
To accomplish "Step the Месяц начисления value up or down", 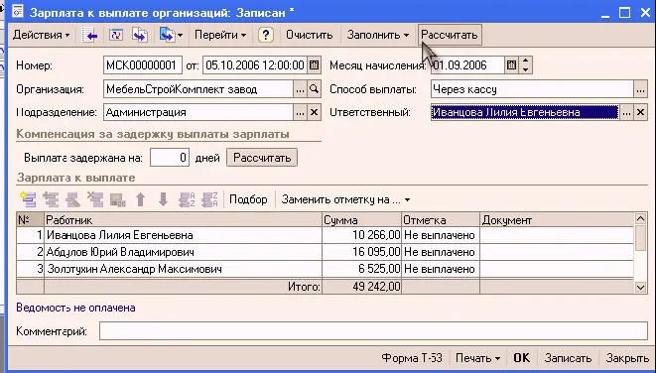I will (x=525, y=65).
